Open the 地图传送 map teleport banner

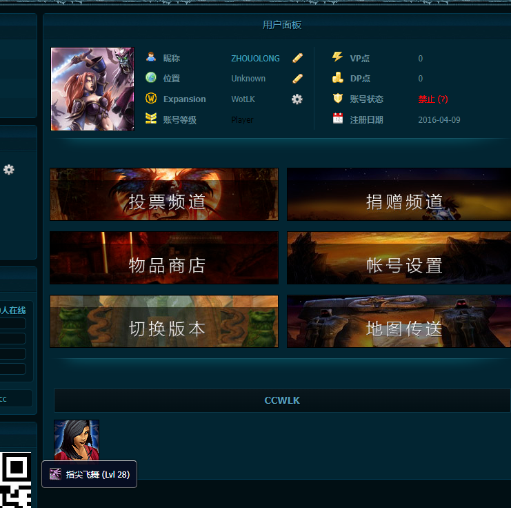(x=399, y=322)
